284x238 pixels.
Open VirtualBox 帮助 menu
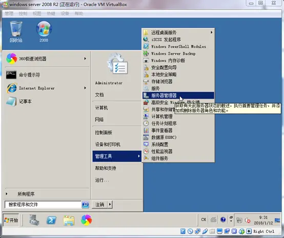point(79,13)
